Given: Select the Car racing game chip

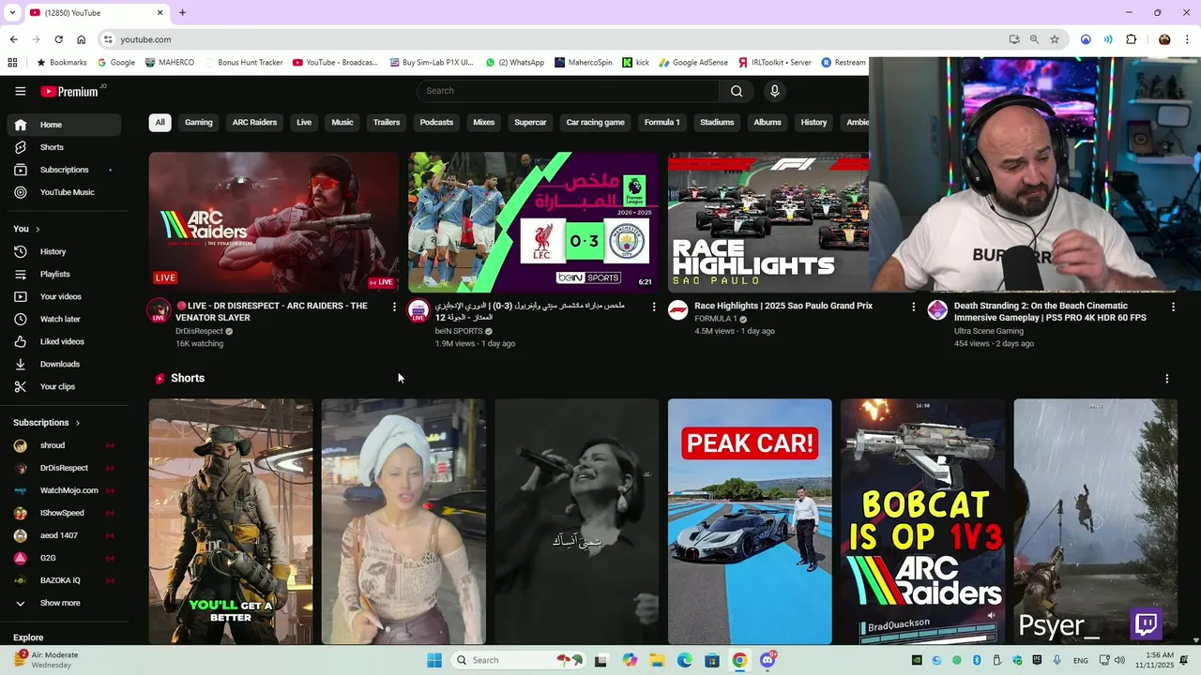Looking at the screenshot, I should pos(595,123).
